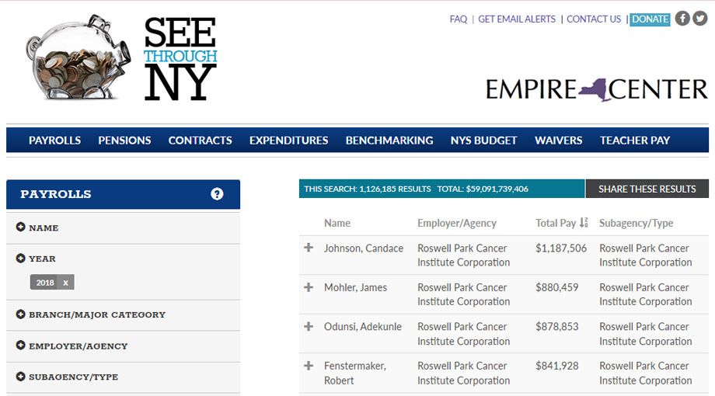This screenshot has height=396, width=715.
Task: Remove the 2018 year filter tag
Action: tap(66, 283)
